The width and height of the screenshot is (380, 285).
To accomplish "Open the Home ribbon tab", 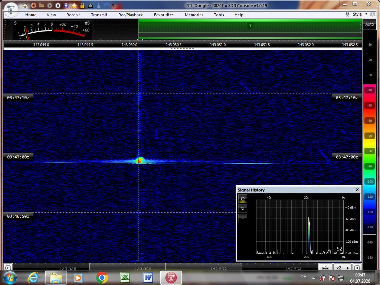I will point(31,15).
